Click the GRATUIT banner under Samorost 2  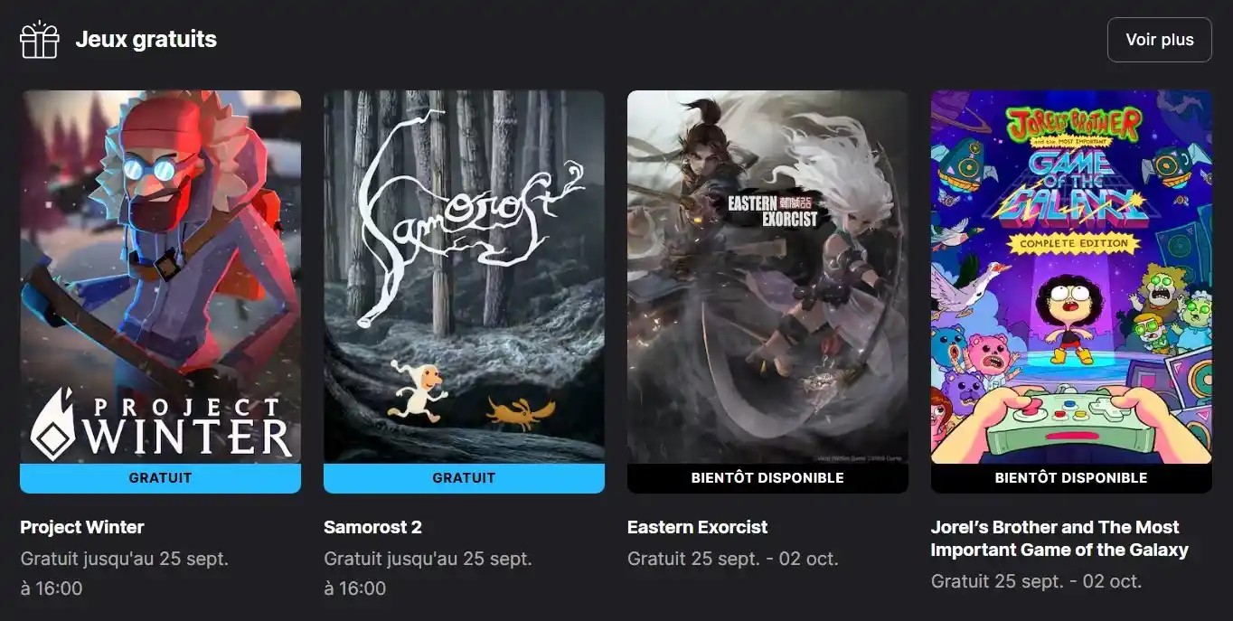coord(464,478)
